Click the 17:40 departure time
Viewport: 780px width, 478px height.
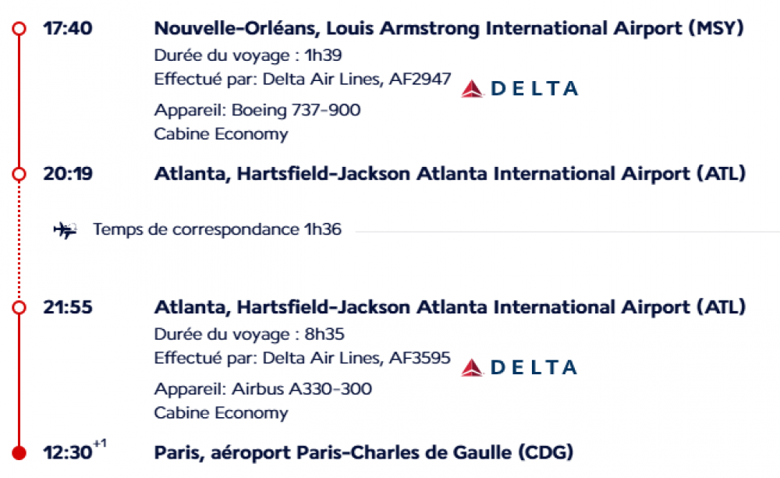[x=67, y=29]
